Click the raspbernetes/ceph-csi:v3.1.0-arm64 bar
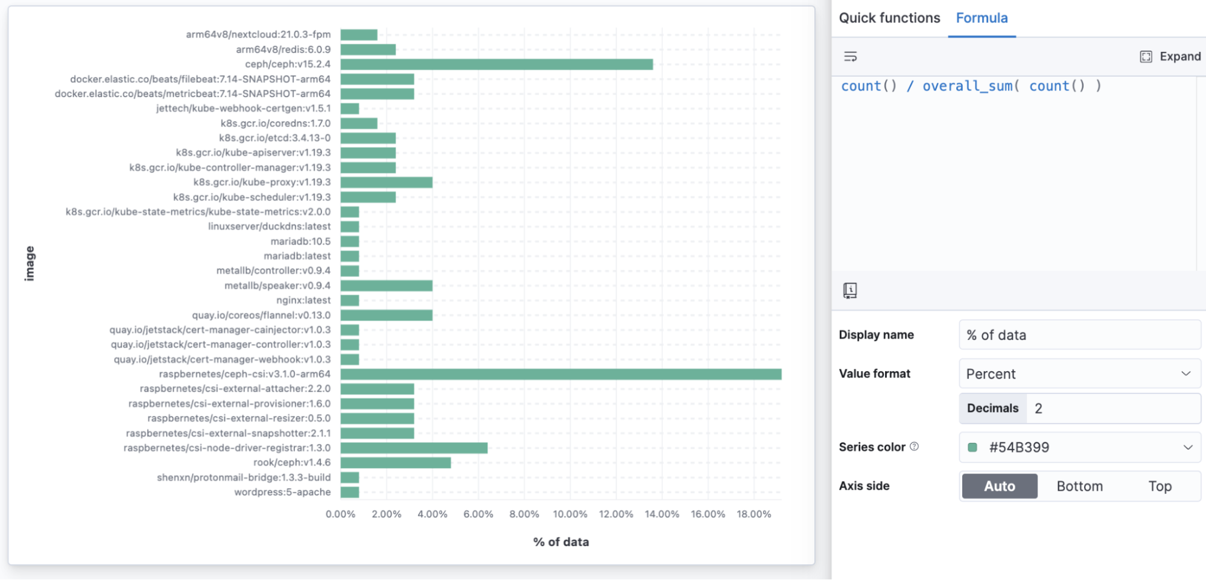 [x=561, y=374]
